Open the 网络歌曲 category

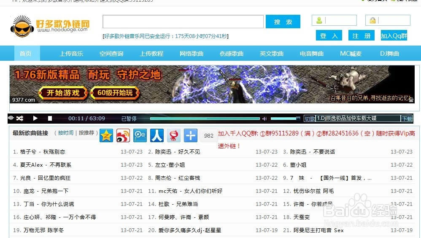(x=192, y=54)
